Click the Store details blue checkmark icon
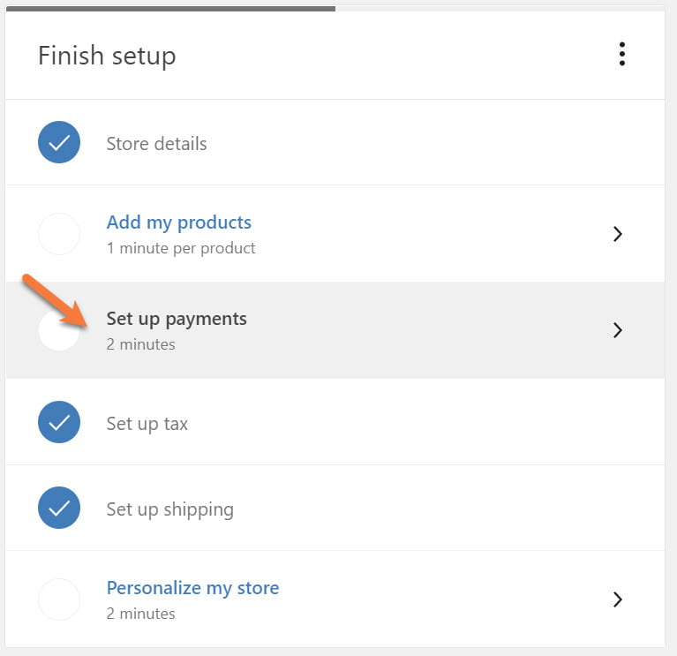 [59, 143]
